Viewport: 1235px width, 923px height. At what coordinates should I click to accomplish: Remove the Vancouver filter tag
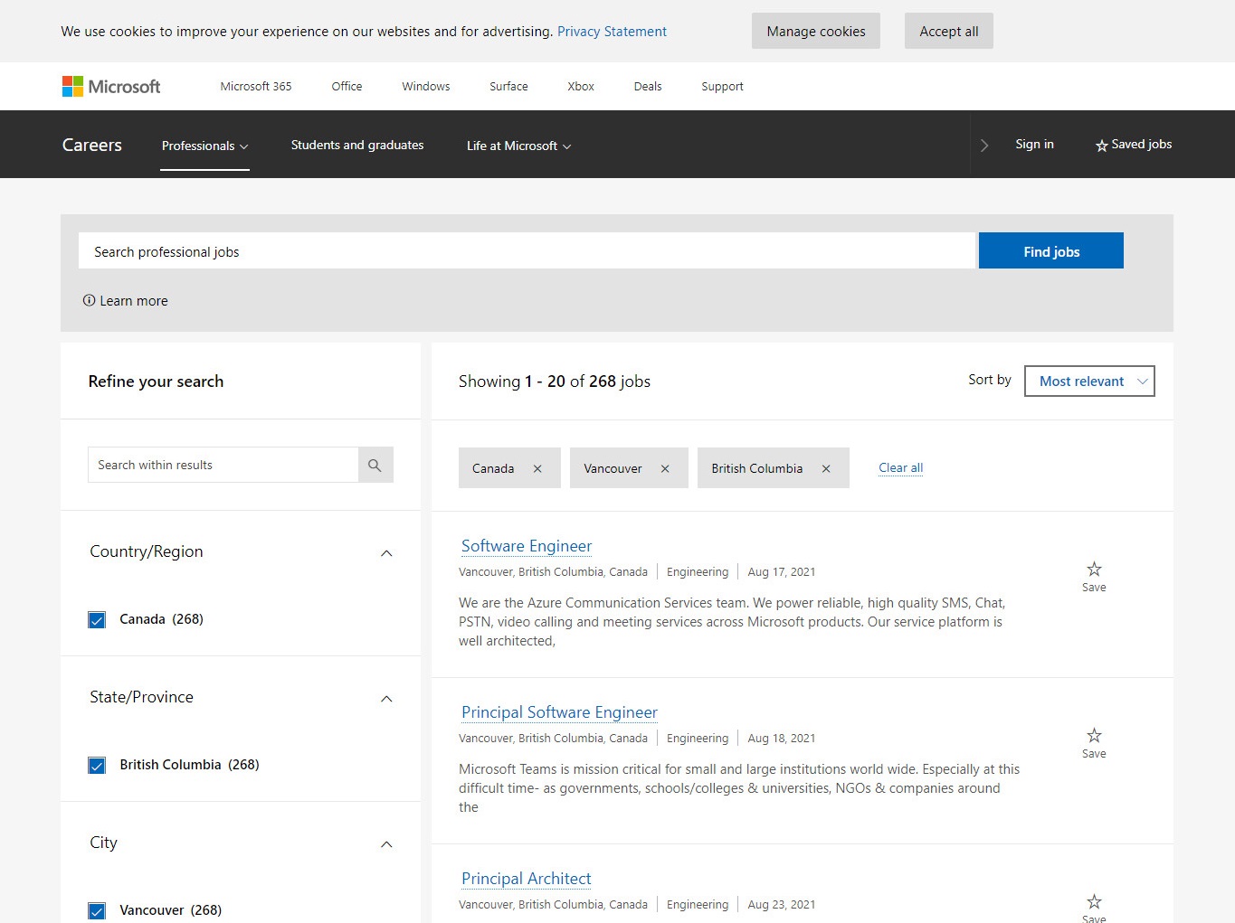pos(665,468)
